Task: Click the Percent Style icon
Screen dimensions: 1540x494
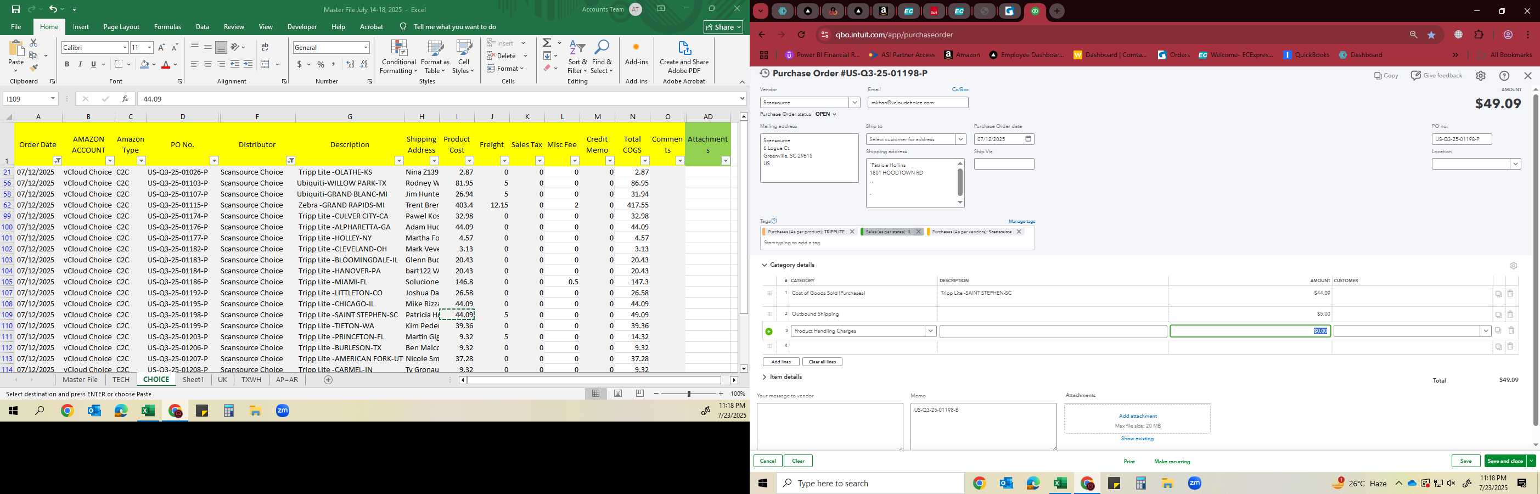Action: 321,64
